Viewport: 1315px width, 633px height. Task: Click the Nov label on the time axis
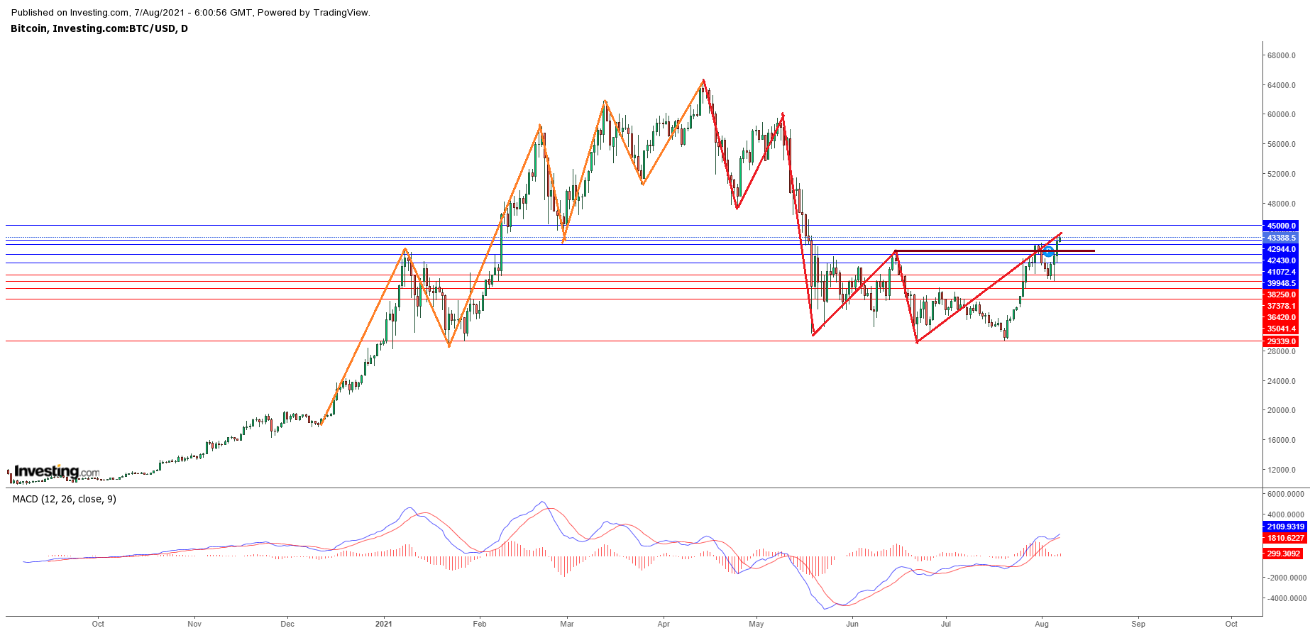[194, 624]
